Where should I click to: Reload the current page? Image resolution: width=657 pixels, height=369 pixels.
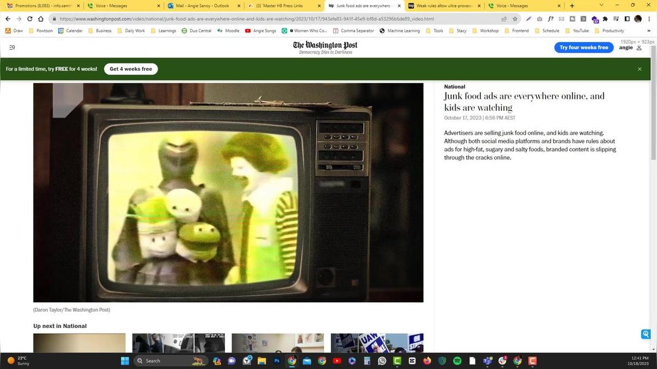(30, 19)
